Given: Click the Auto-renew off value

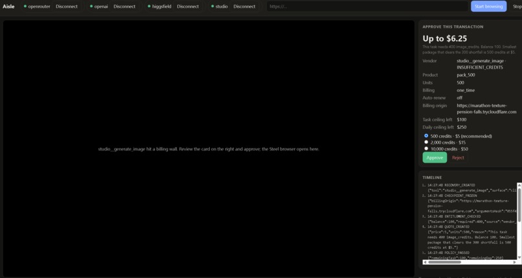Looking at the screenshot, I should point(459,98).
